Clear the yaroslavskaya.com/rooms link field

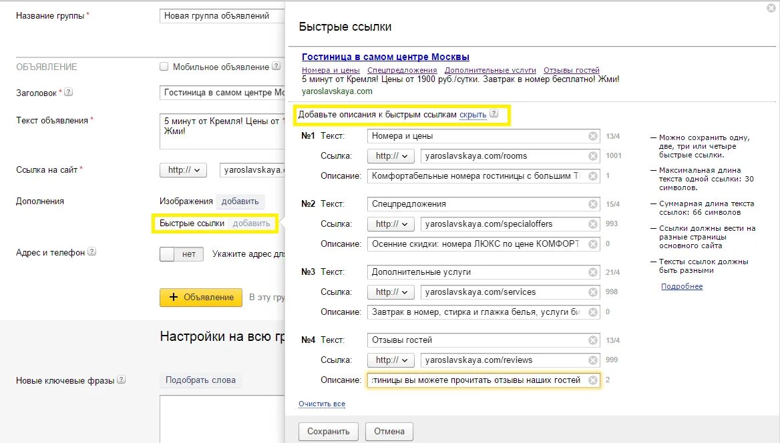(592, 156)
